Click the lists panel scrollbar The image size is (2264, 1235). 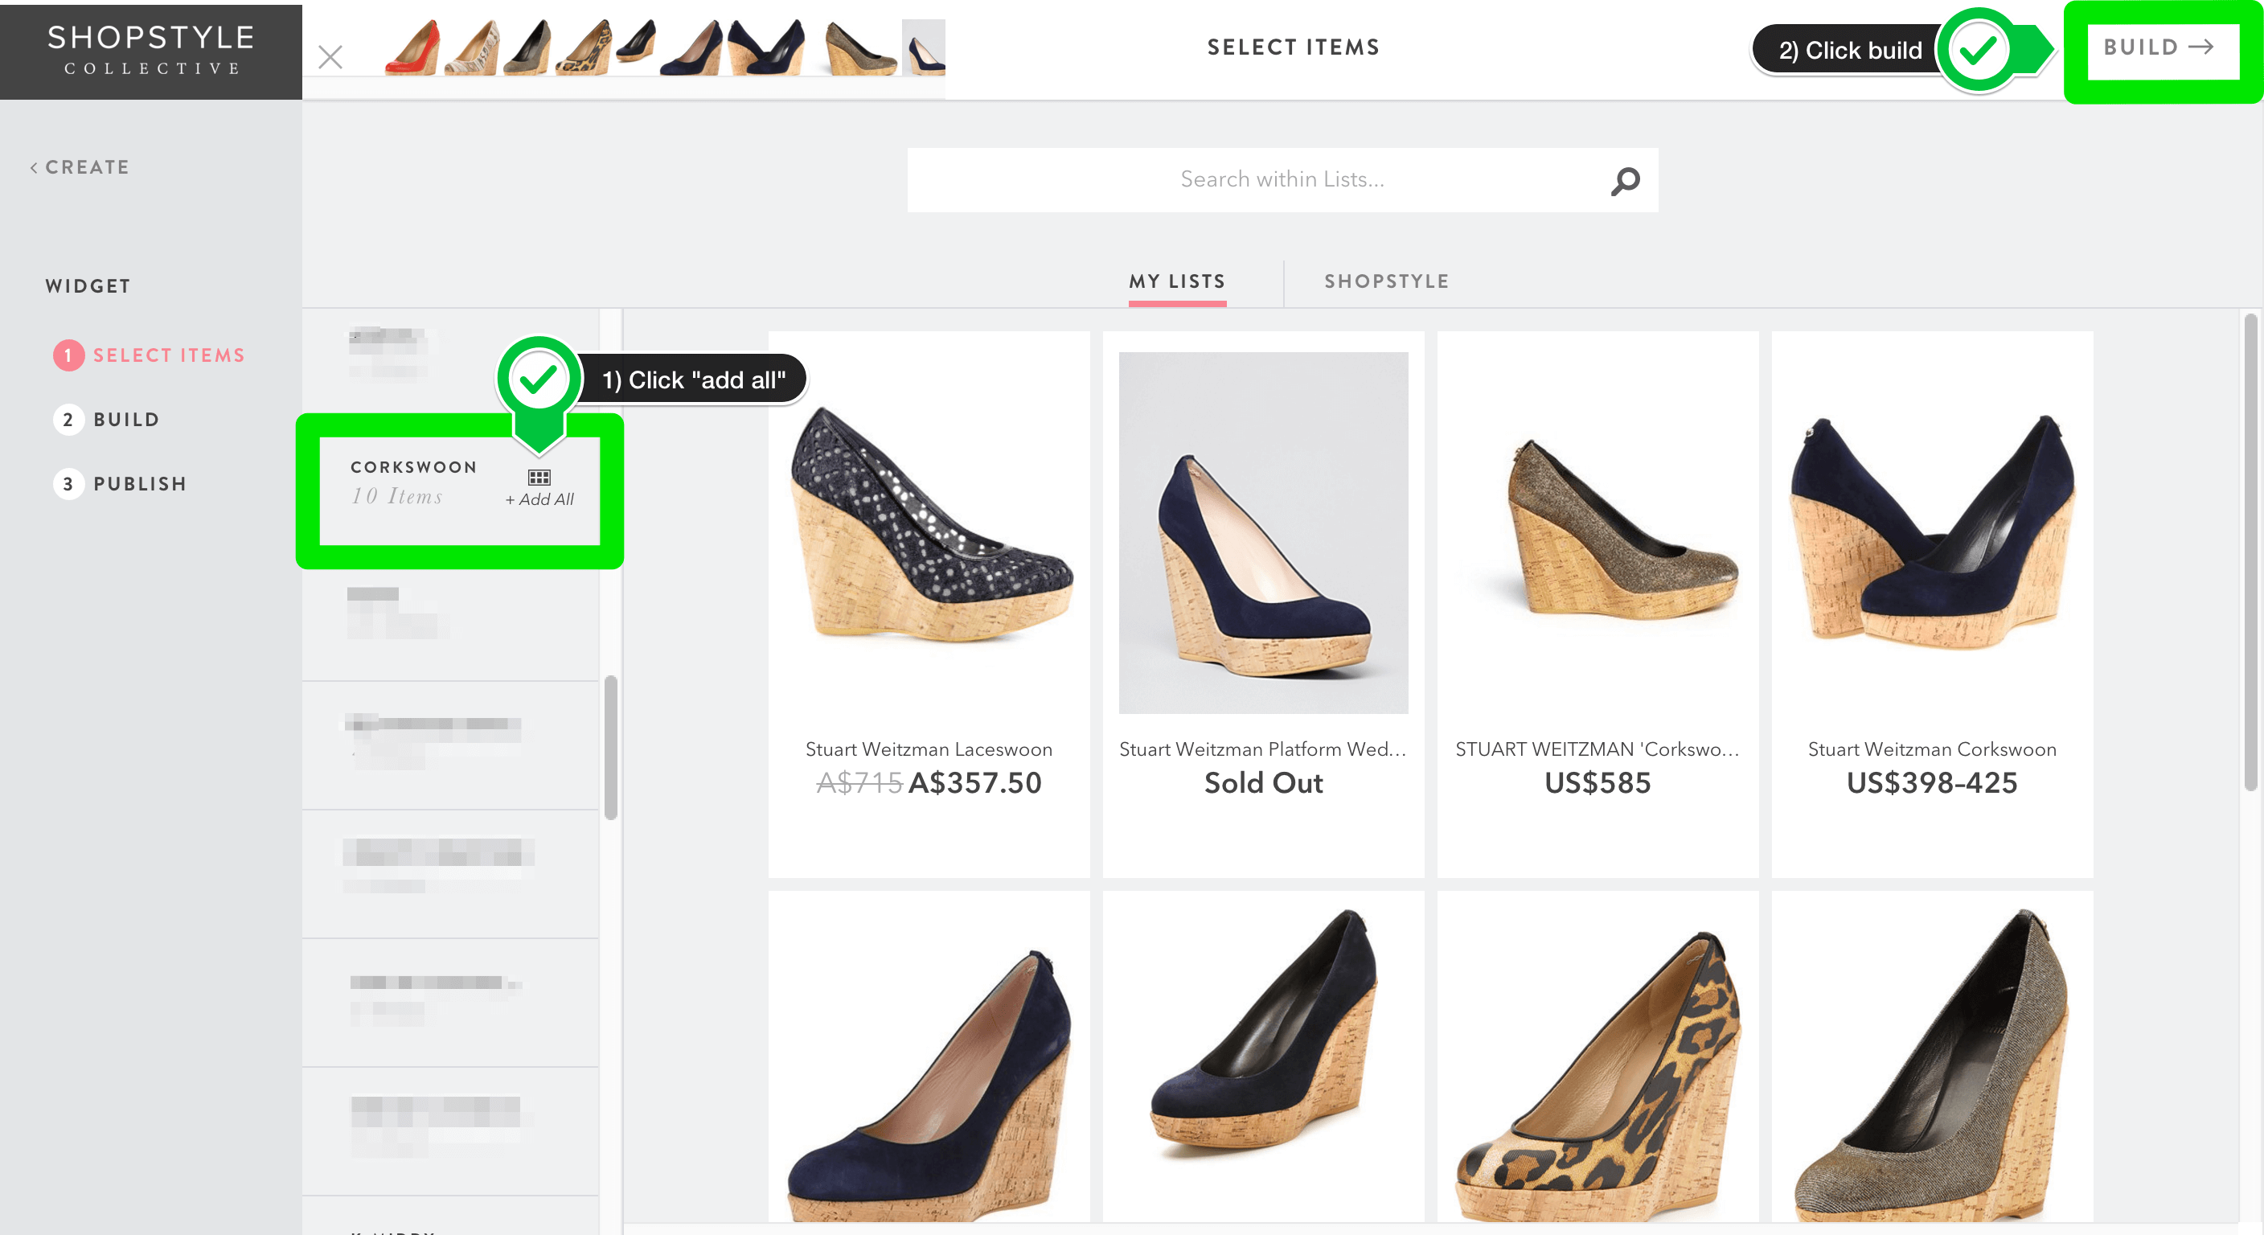click(611, 747)
